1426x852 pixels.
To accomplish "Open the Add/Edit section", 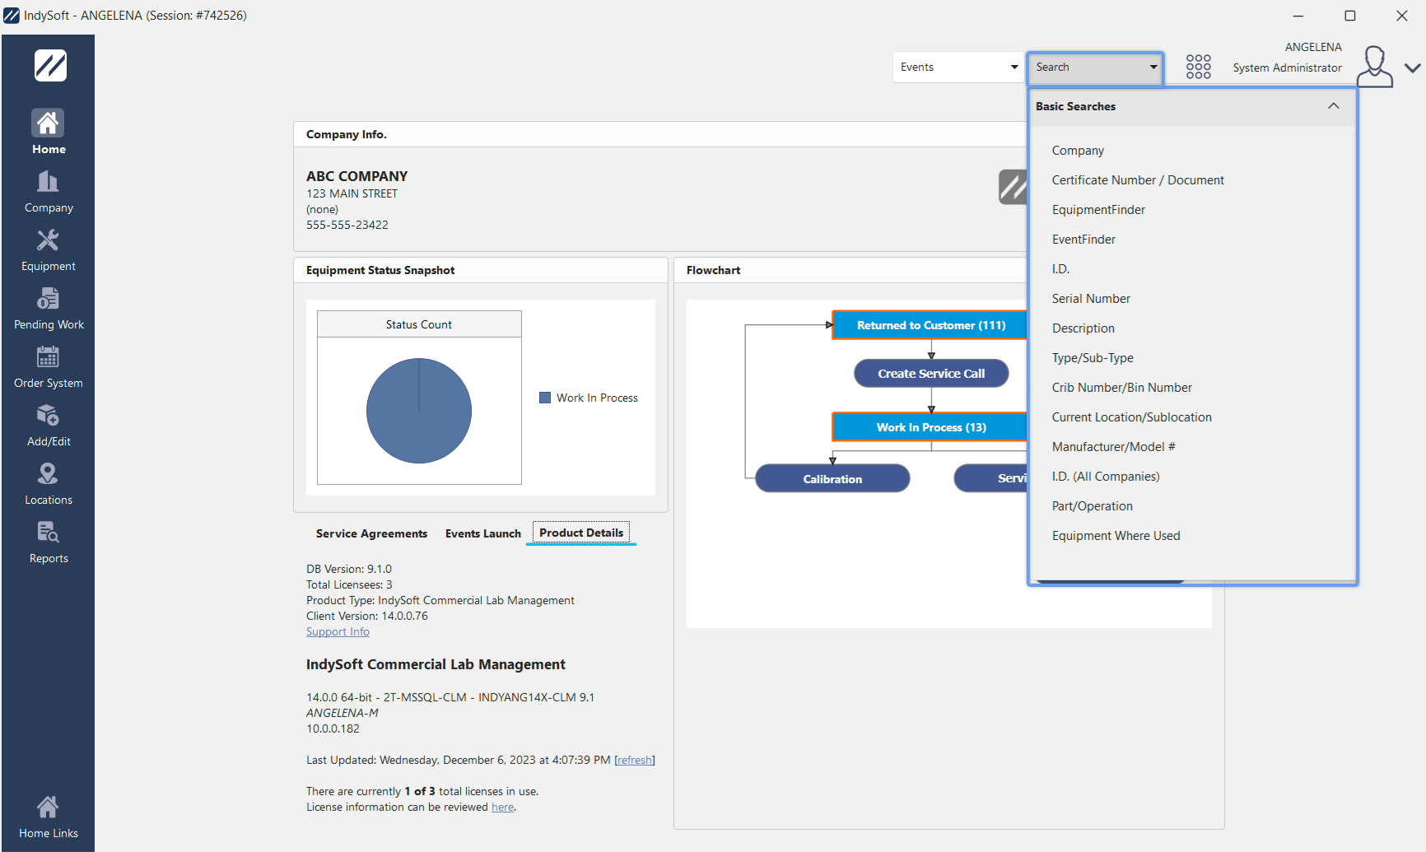I will [x=49, y=426].
